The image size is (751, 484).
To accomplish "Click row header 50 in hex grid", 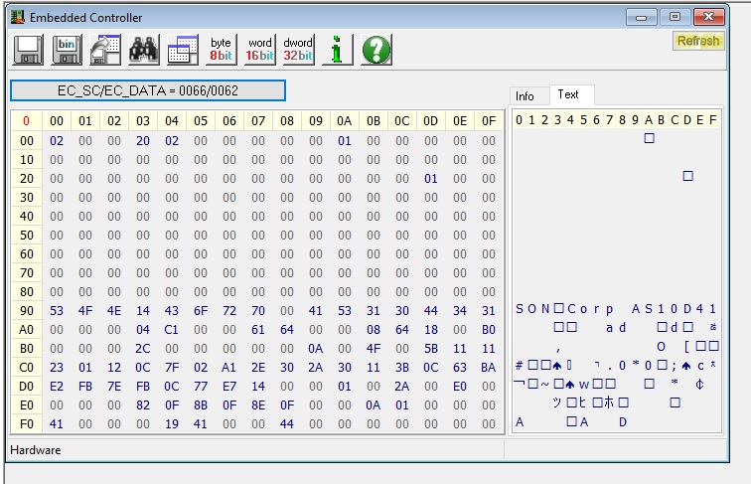I will pyautogui.click(x=27, y=236).
